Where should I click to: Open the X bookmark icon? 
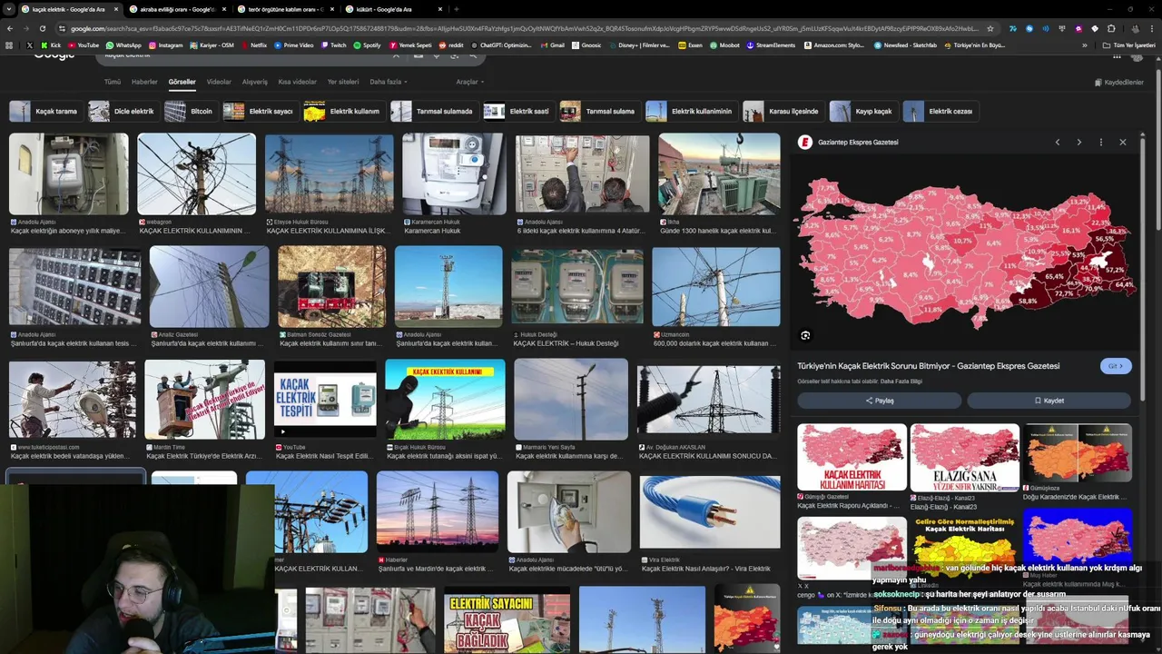point(29,45)
